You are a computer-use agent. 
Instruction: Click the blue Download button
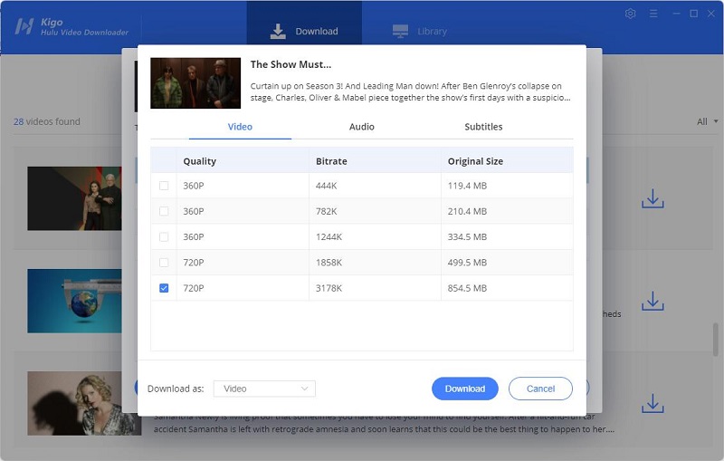point(465,389)
